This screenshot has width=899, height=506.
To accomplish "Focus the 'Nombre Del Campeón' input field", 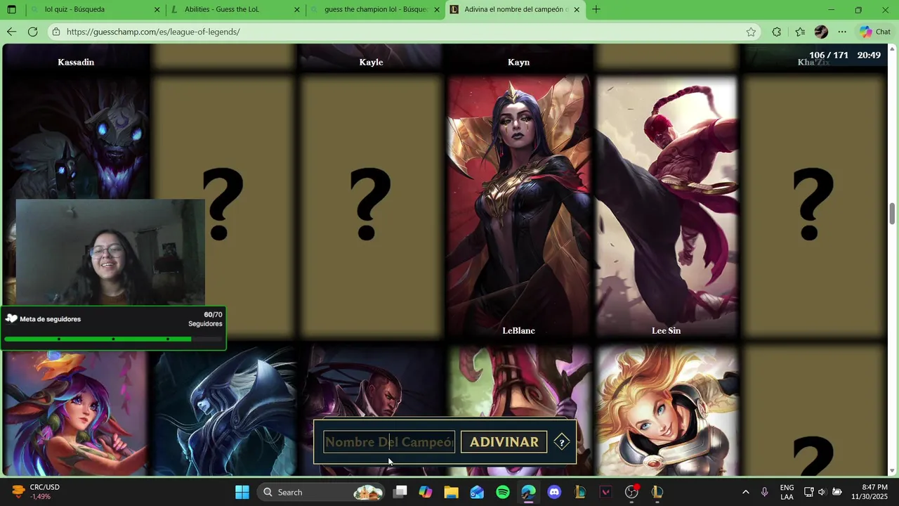I will pos(389,442).
